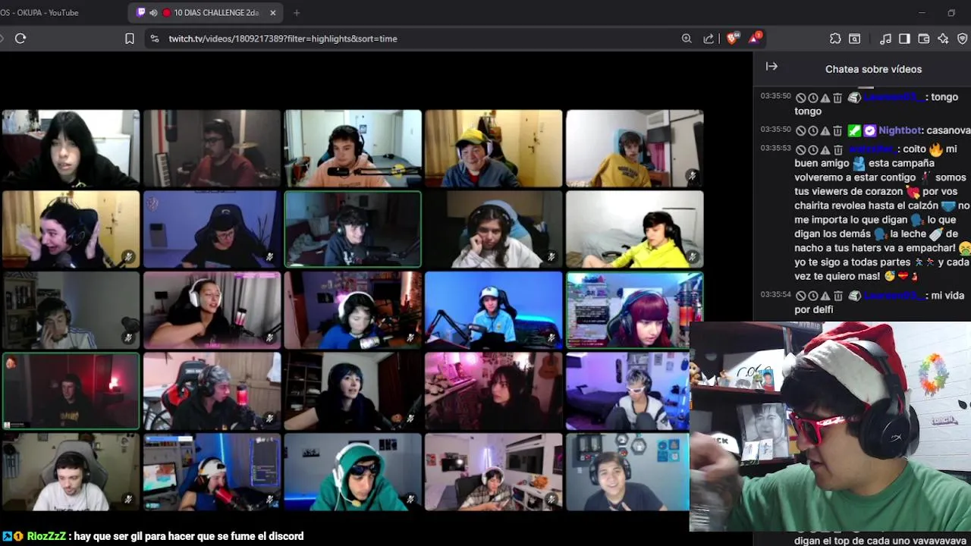Image resolution: width=971 pixels, height=546 pixels.
Task: Close the '10 DIAS CHALLENGE' tab
Action: (273, 13)
